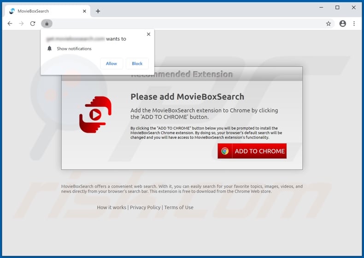The width and height of the screenshot is (364, 258).
Task: Open the Terms of Use link
Action: point(179,207)
